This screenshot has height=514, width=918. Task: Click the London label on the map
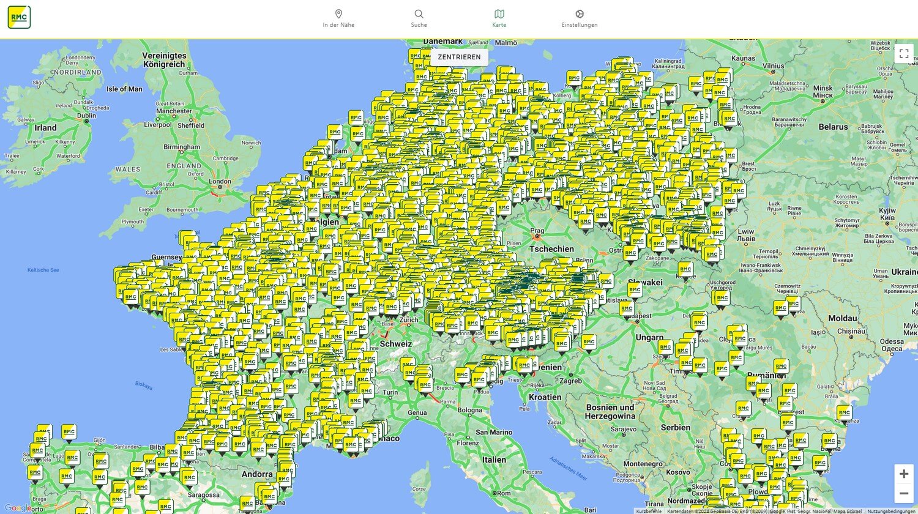[x=220, y=181]
